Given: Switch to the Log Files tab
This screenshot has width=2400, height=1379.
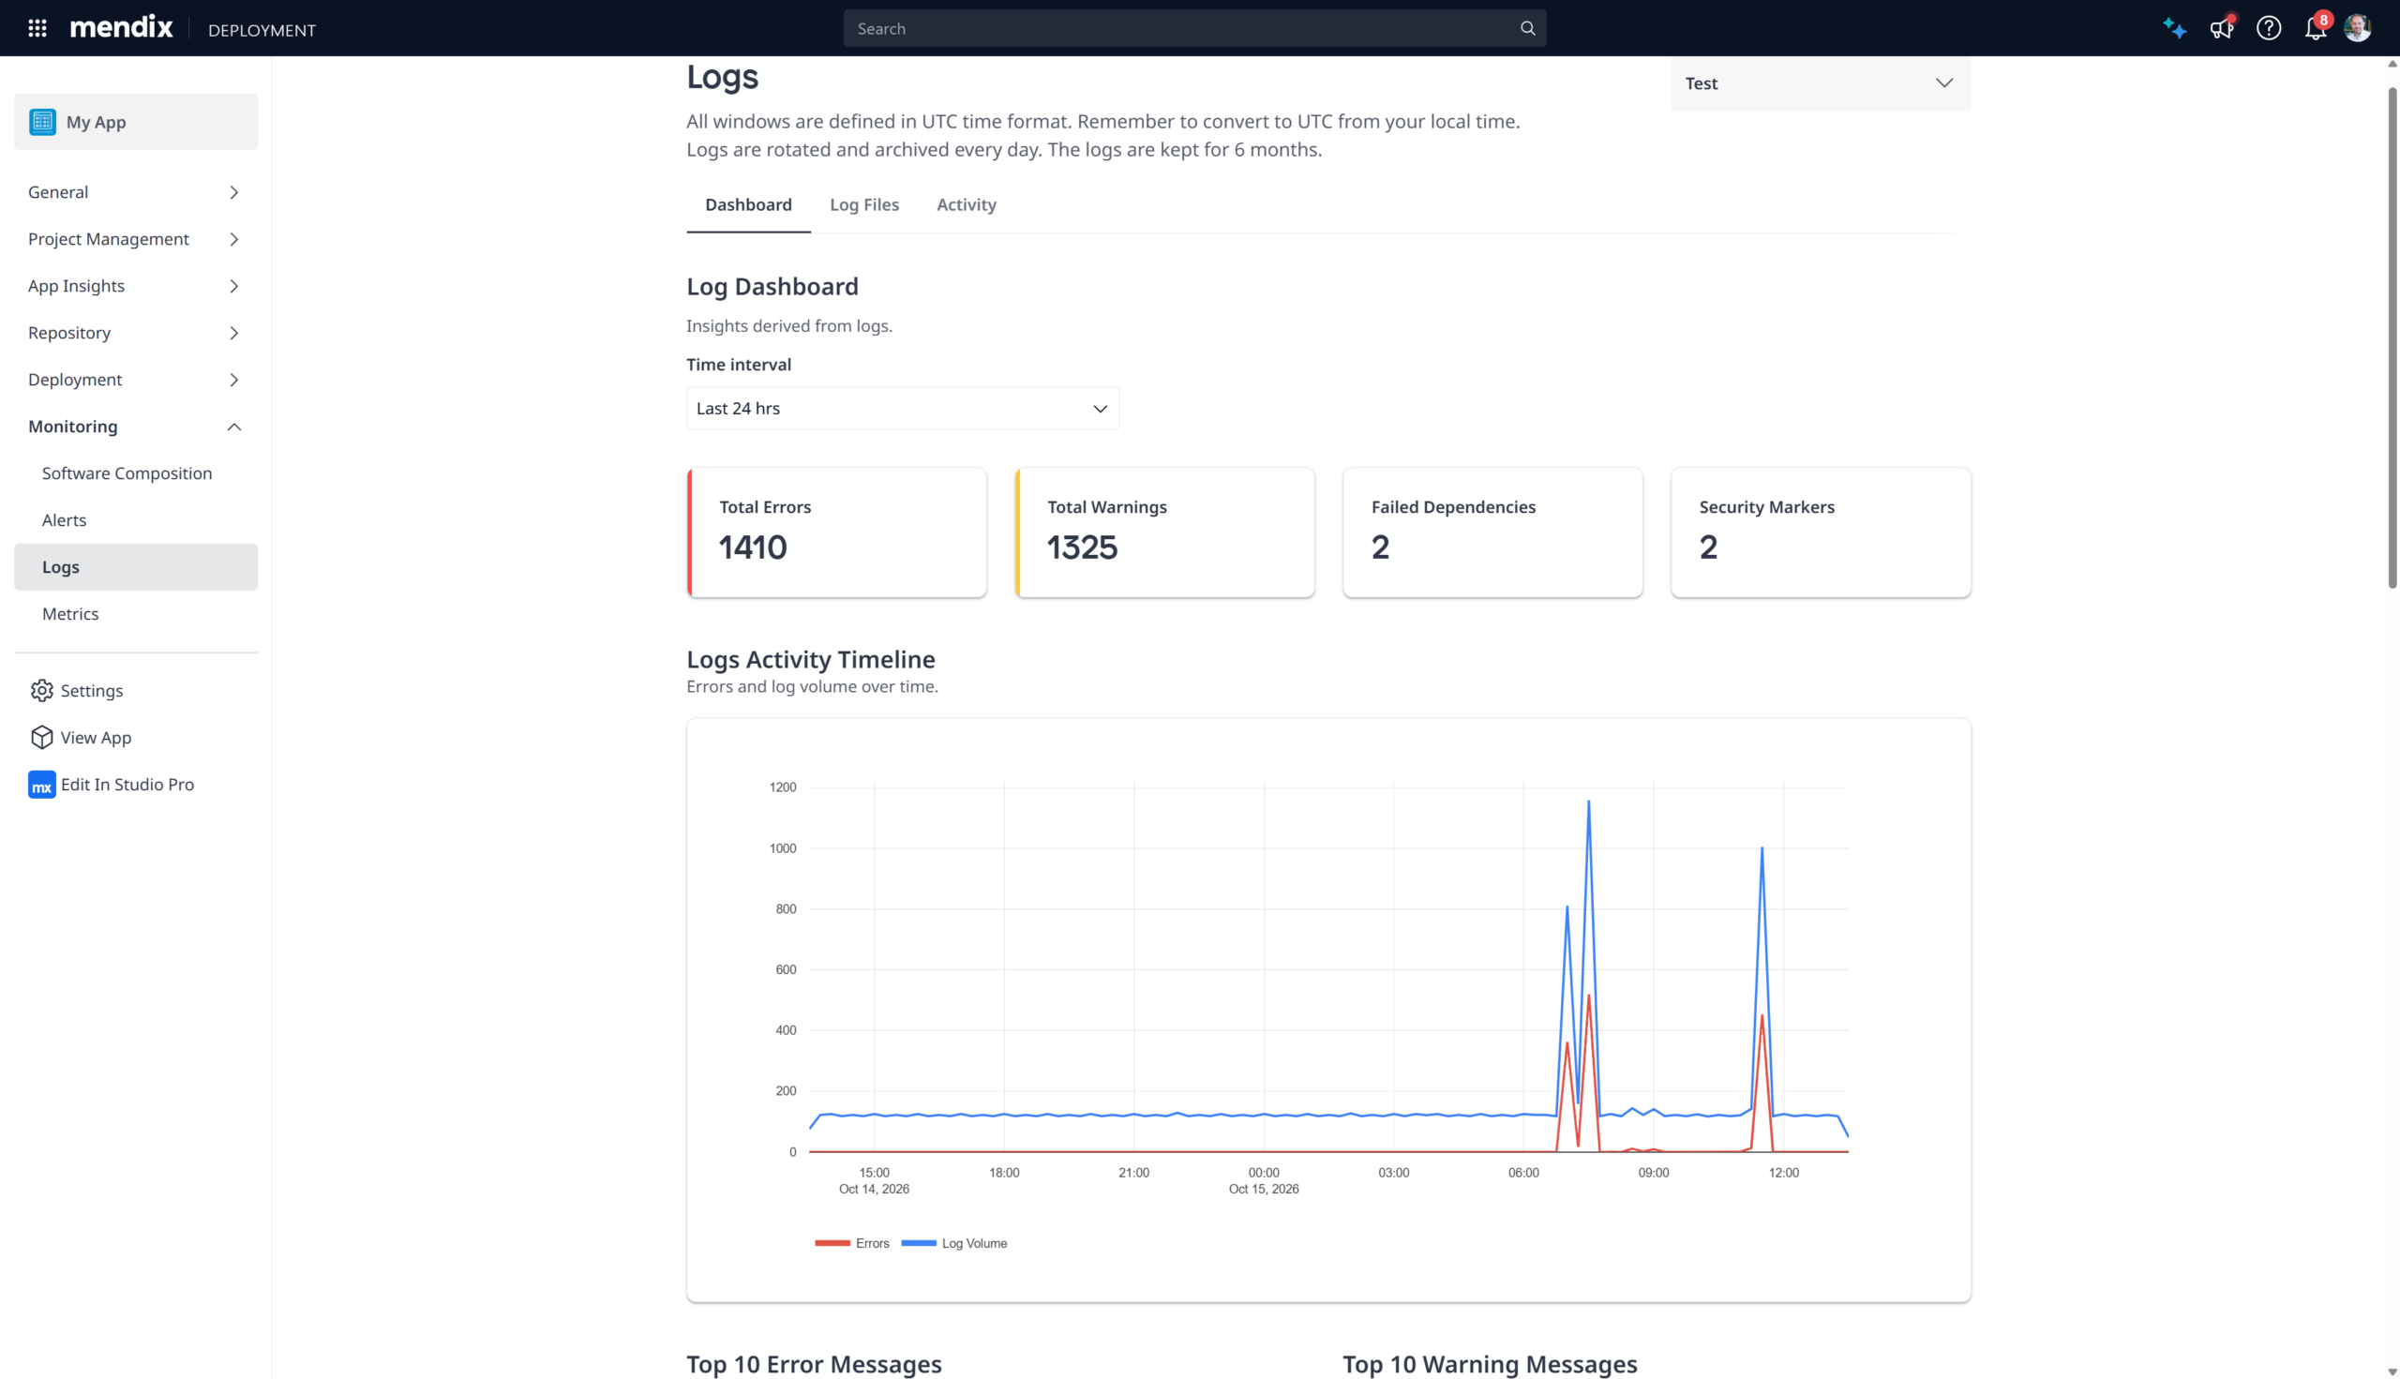Looking at the screenshot, I should point(863,204).
